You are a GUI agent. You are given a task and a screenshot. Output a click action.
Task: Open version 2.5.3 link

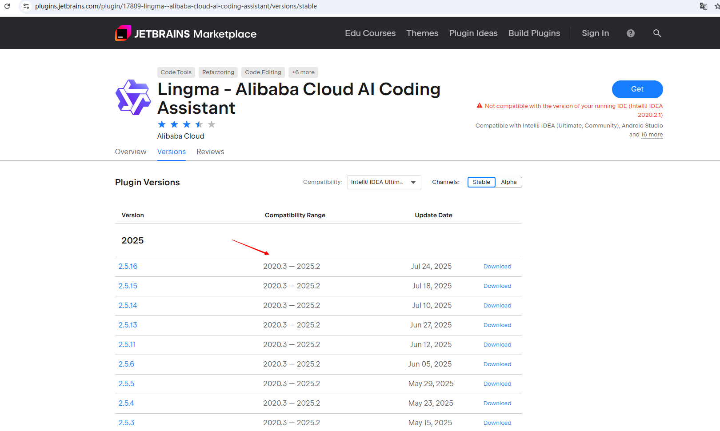click(126, 423)
